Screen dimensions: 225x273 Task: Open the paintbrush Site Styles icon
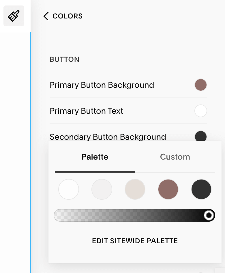(x=14, y=16)
